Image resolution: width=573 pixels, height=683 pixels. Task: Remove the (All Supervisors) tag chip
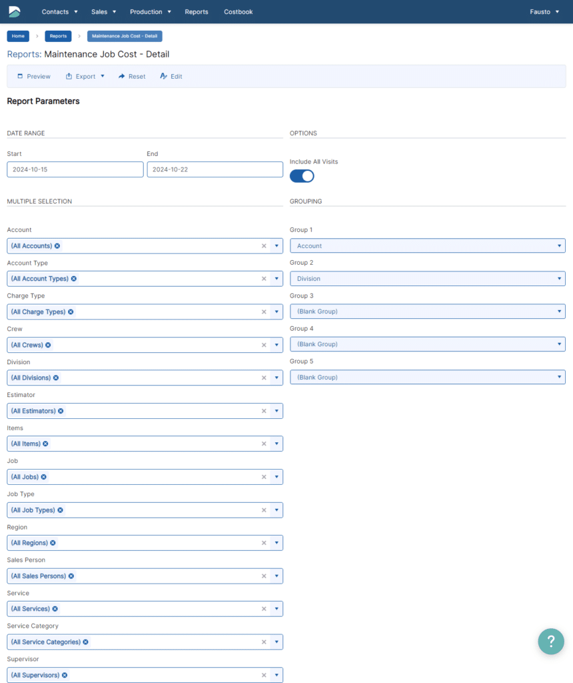(x=65, y=675)
